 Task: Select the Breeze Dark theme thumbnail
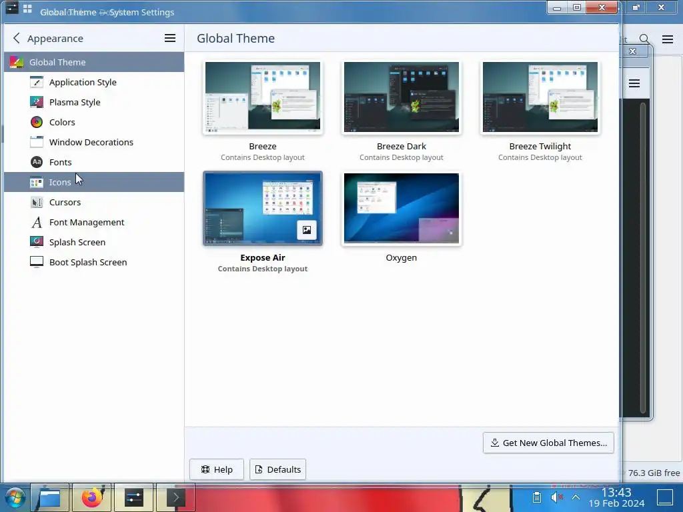point(401,97)
